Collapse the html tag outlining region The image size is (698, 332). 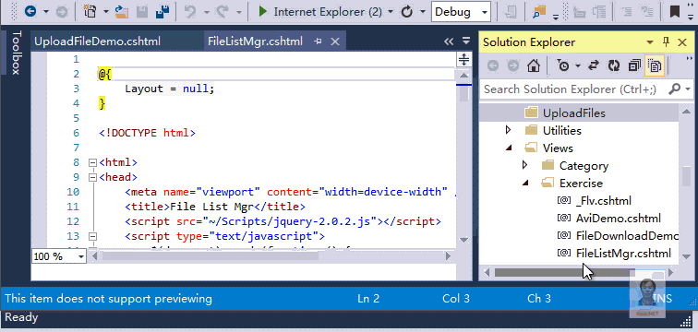pos(93,162)
